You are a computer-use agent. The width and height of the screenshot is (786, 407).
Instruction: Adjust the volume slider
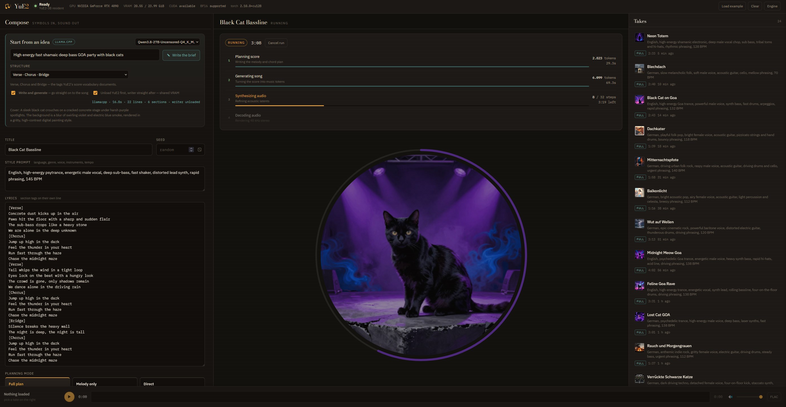tap(749, 397)
